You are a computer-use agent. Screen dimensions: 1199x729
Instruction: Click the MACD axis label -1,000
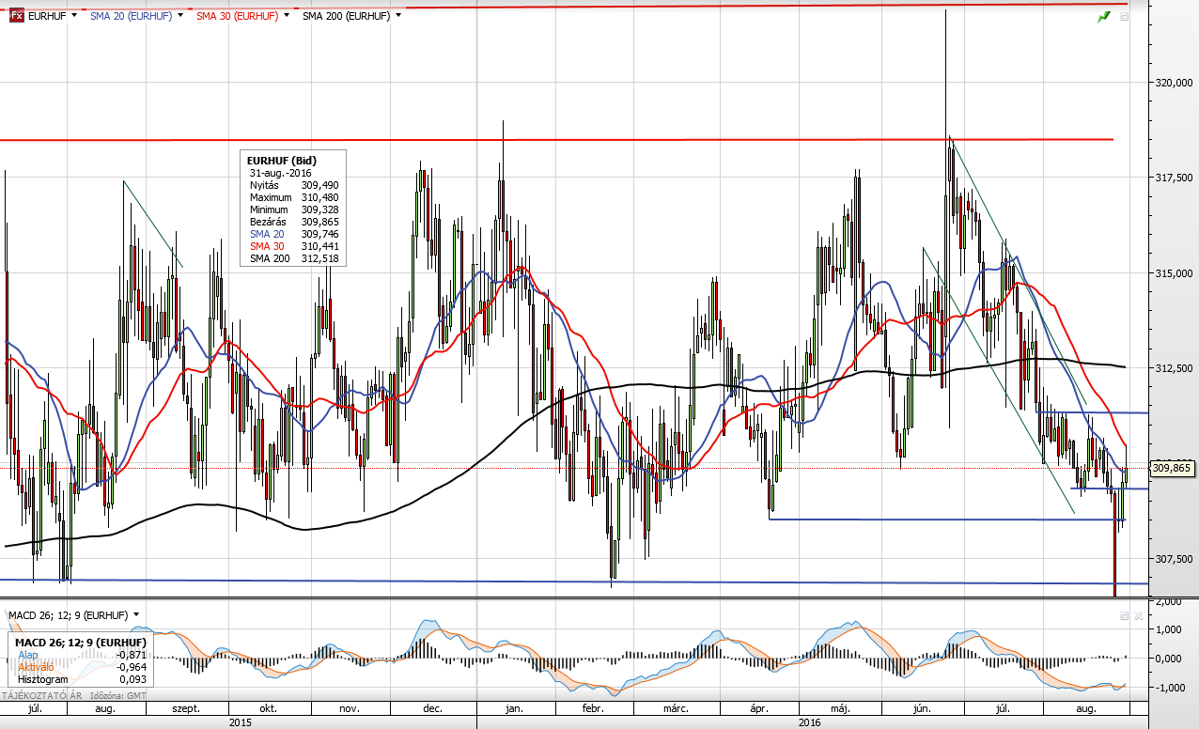[1171, 688]
